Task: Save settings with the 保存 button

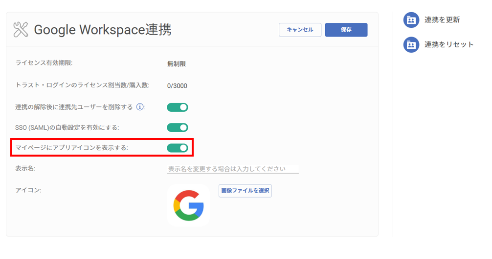Action: coord(346,30)
